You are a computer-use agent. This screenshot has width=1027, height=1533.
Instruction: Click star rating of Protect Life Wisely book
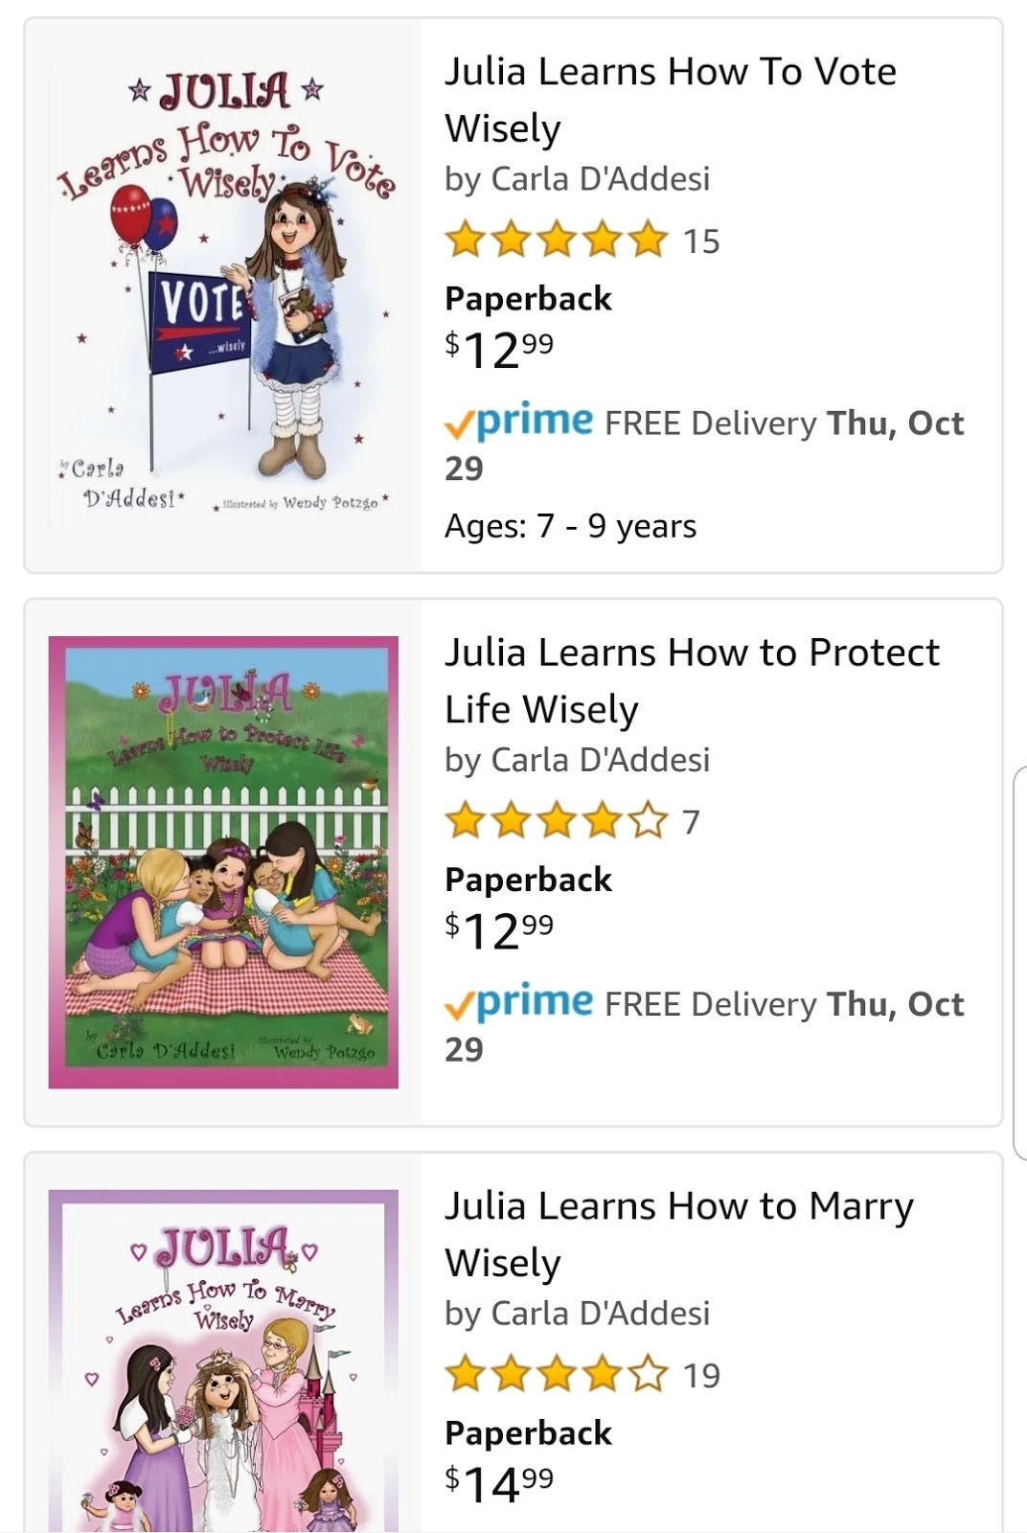tap(556, 821)
